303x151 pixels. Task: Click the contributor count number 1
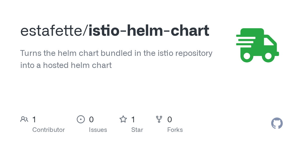tap(34, 119)
